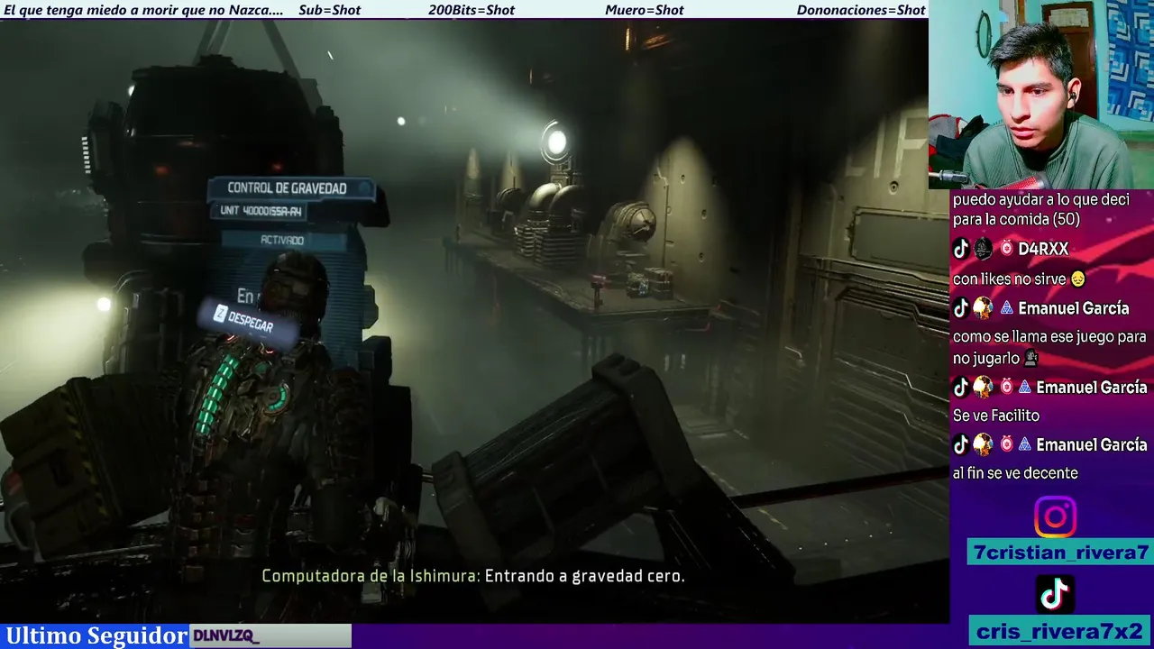Click the circular stasis meter on the suit

[277, 398]
